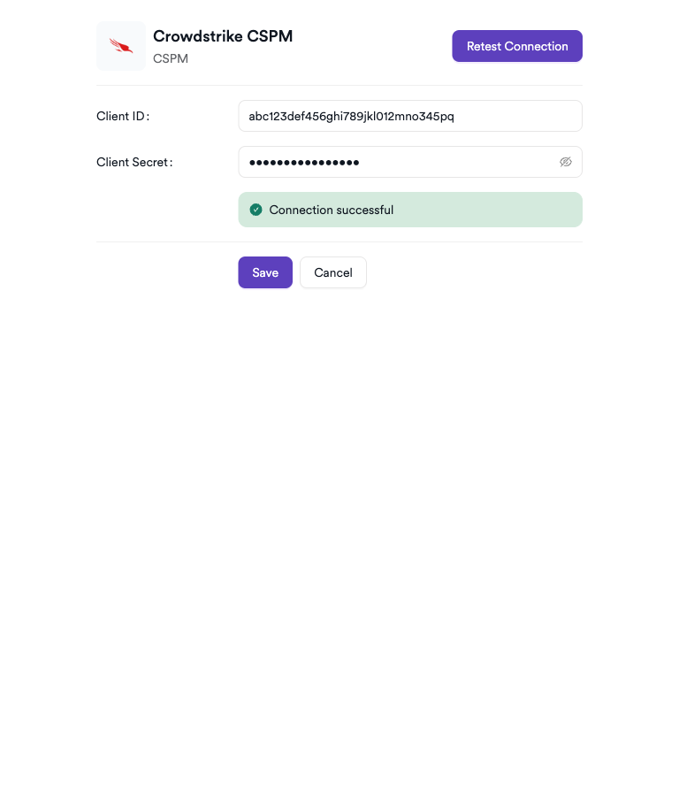Select the CSPM subtitle label

pos(170,58)
